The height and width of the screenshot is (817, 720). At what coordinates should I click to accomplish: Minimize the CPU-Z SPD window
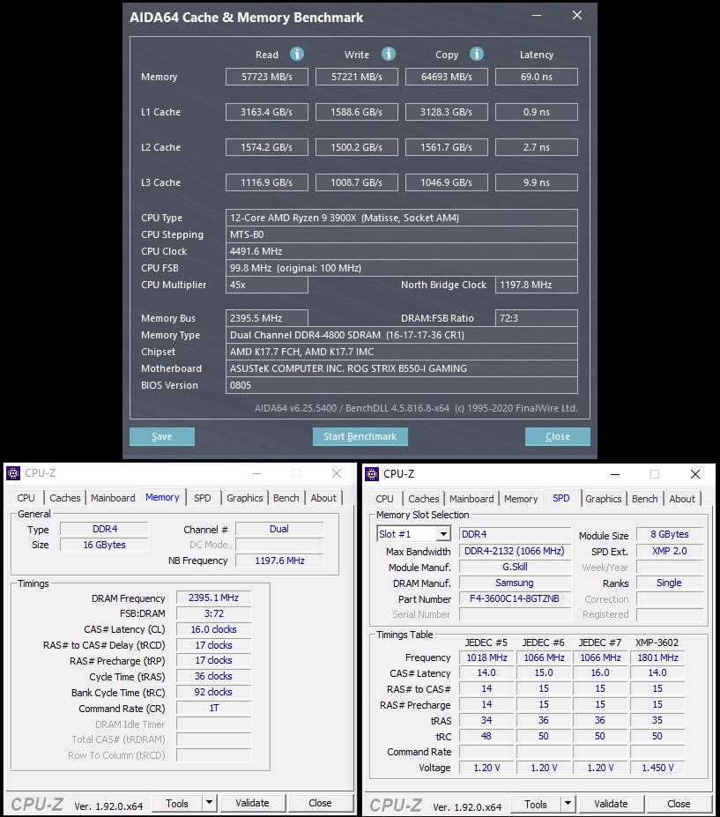615,475
